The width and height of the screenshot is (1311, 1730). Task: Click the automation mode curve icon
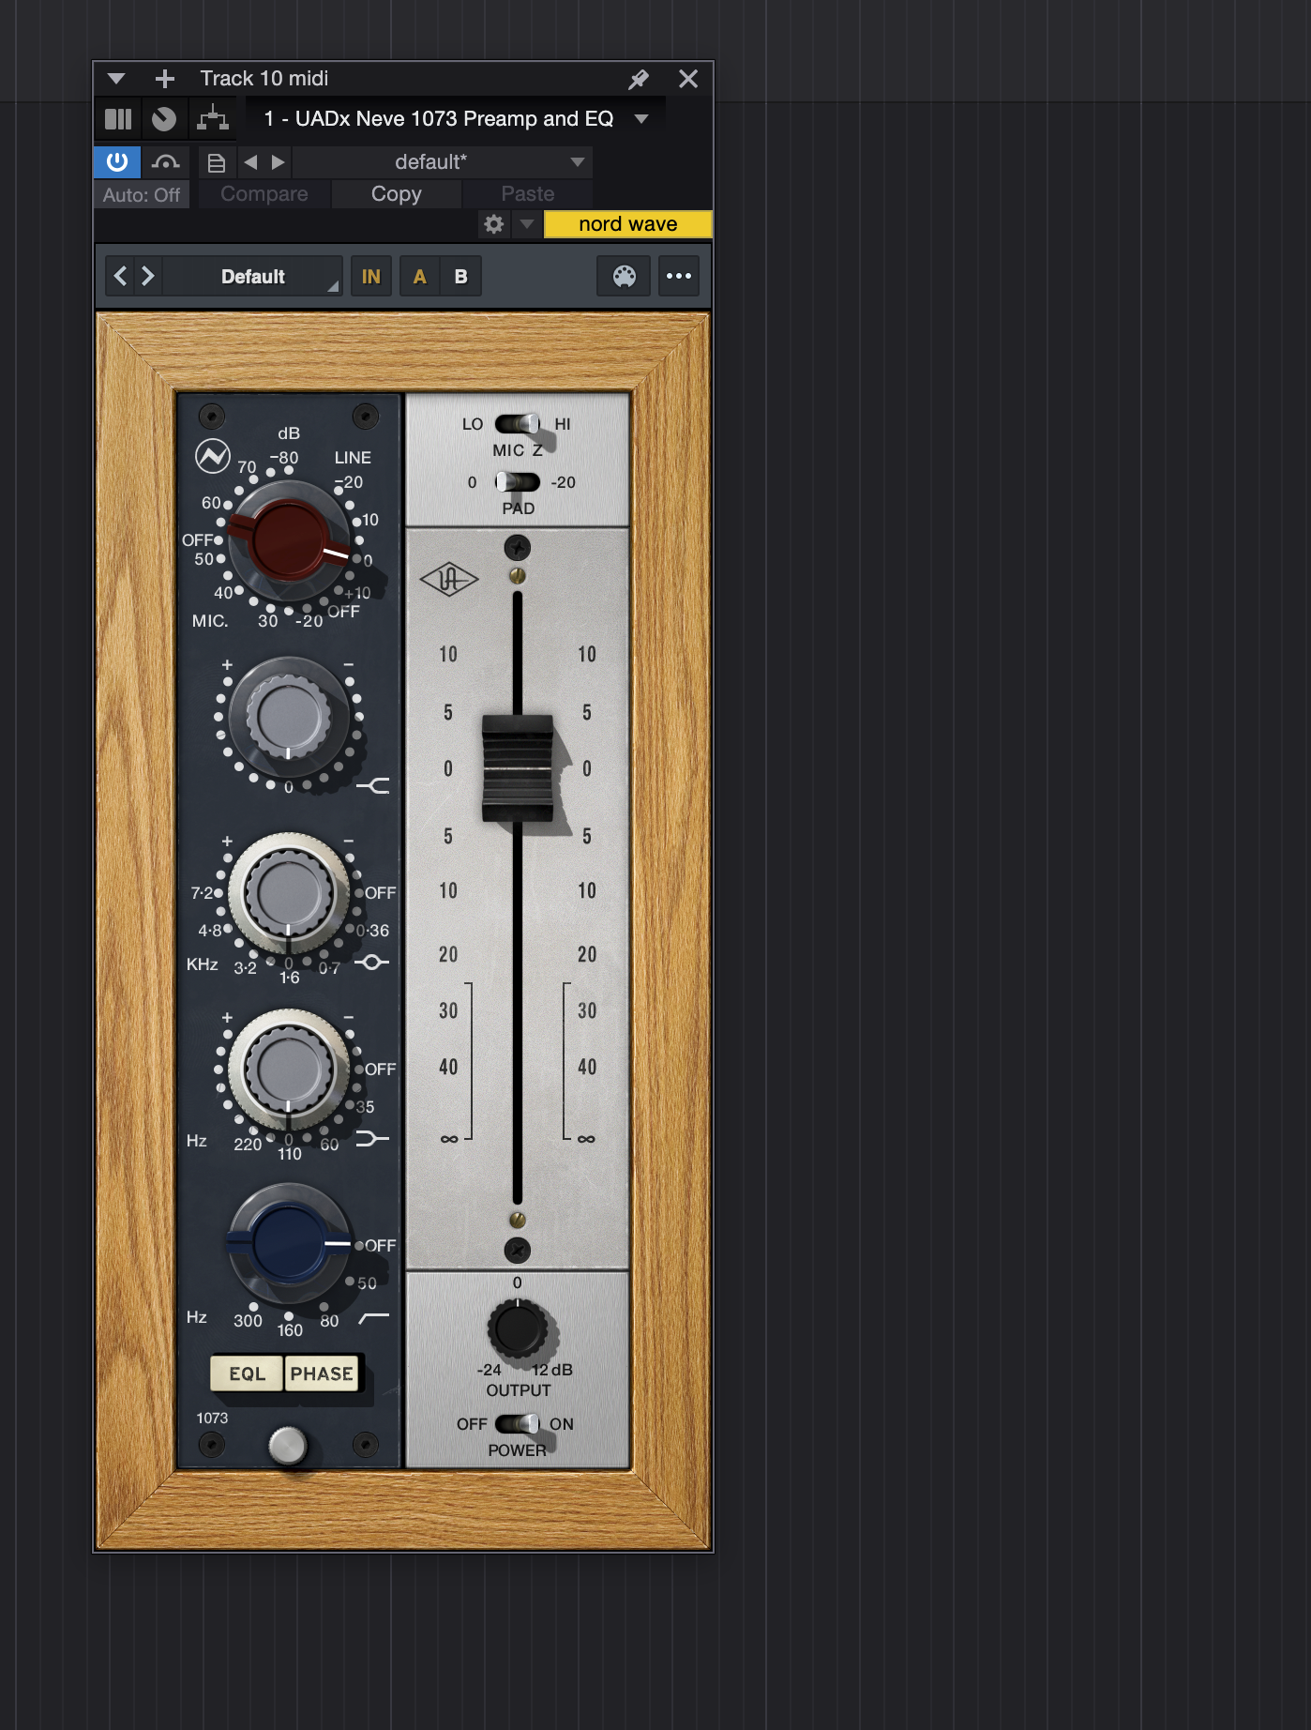point(166,162)
